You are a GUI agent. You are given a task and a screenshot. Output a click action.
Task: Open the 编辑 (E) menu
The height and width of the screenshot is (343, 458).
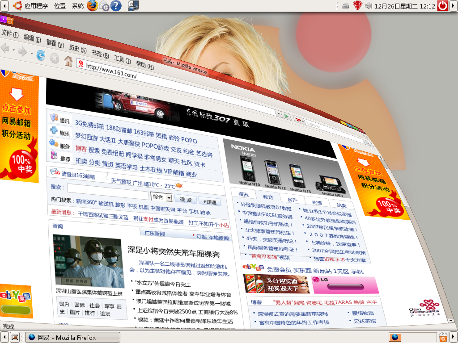[32, 38]
